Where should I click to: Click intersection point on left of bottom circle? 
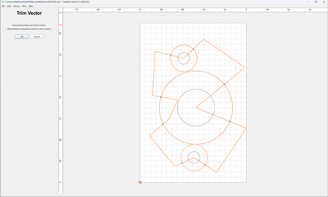coord(182,163)
